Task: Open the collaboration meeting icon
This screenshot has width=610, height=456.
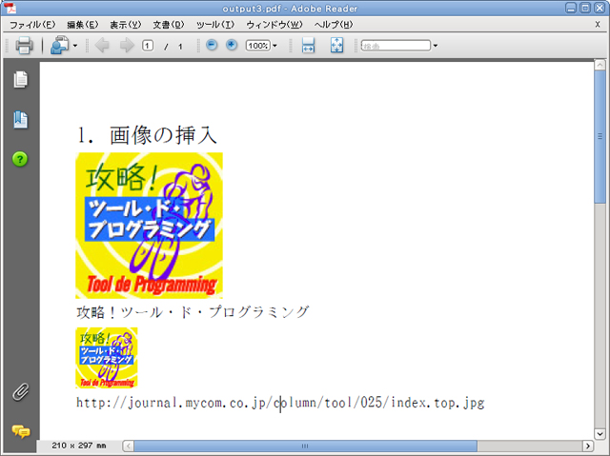Action: 59,46
